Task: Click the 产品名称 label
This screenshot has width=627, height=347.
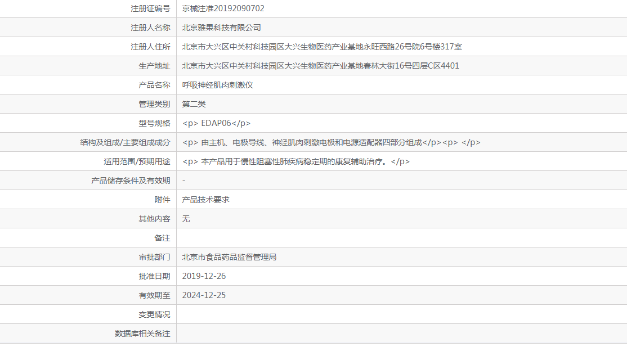Action: tap(154, 85)
